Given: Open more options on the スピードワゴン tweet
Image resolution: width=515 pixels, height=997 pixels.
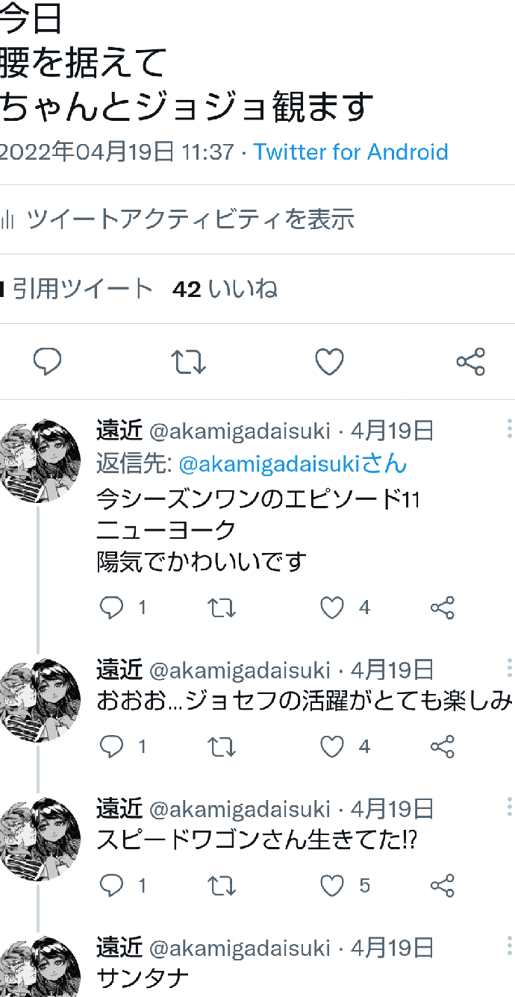Looking at the screenshot, I should (509, 807).
